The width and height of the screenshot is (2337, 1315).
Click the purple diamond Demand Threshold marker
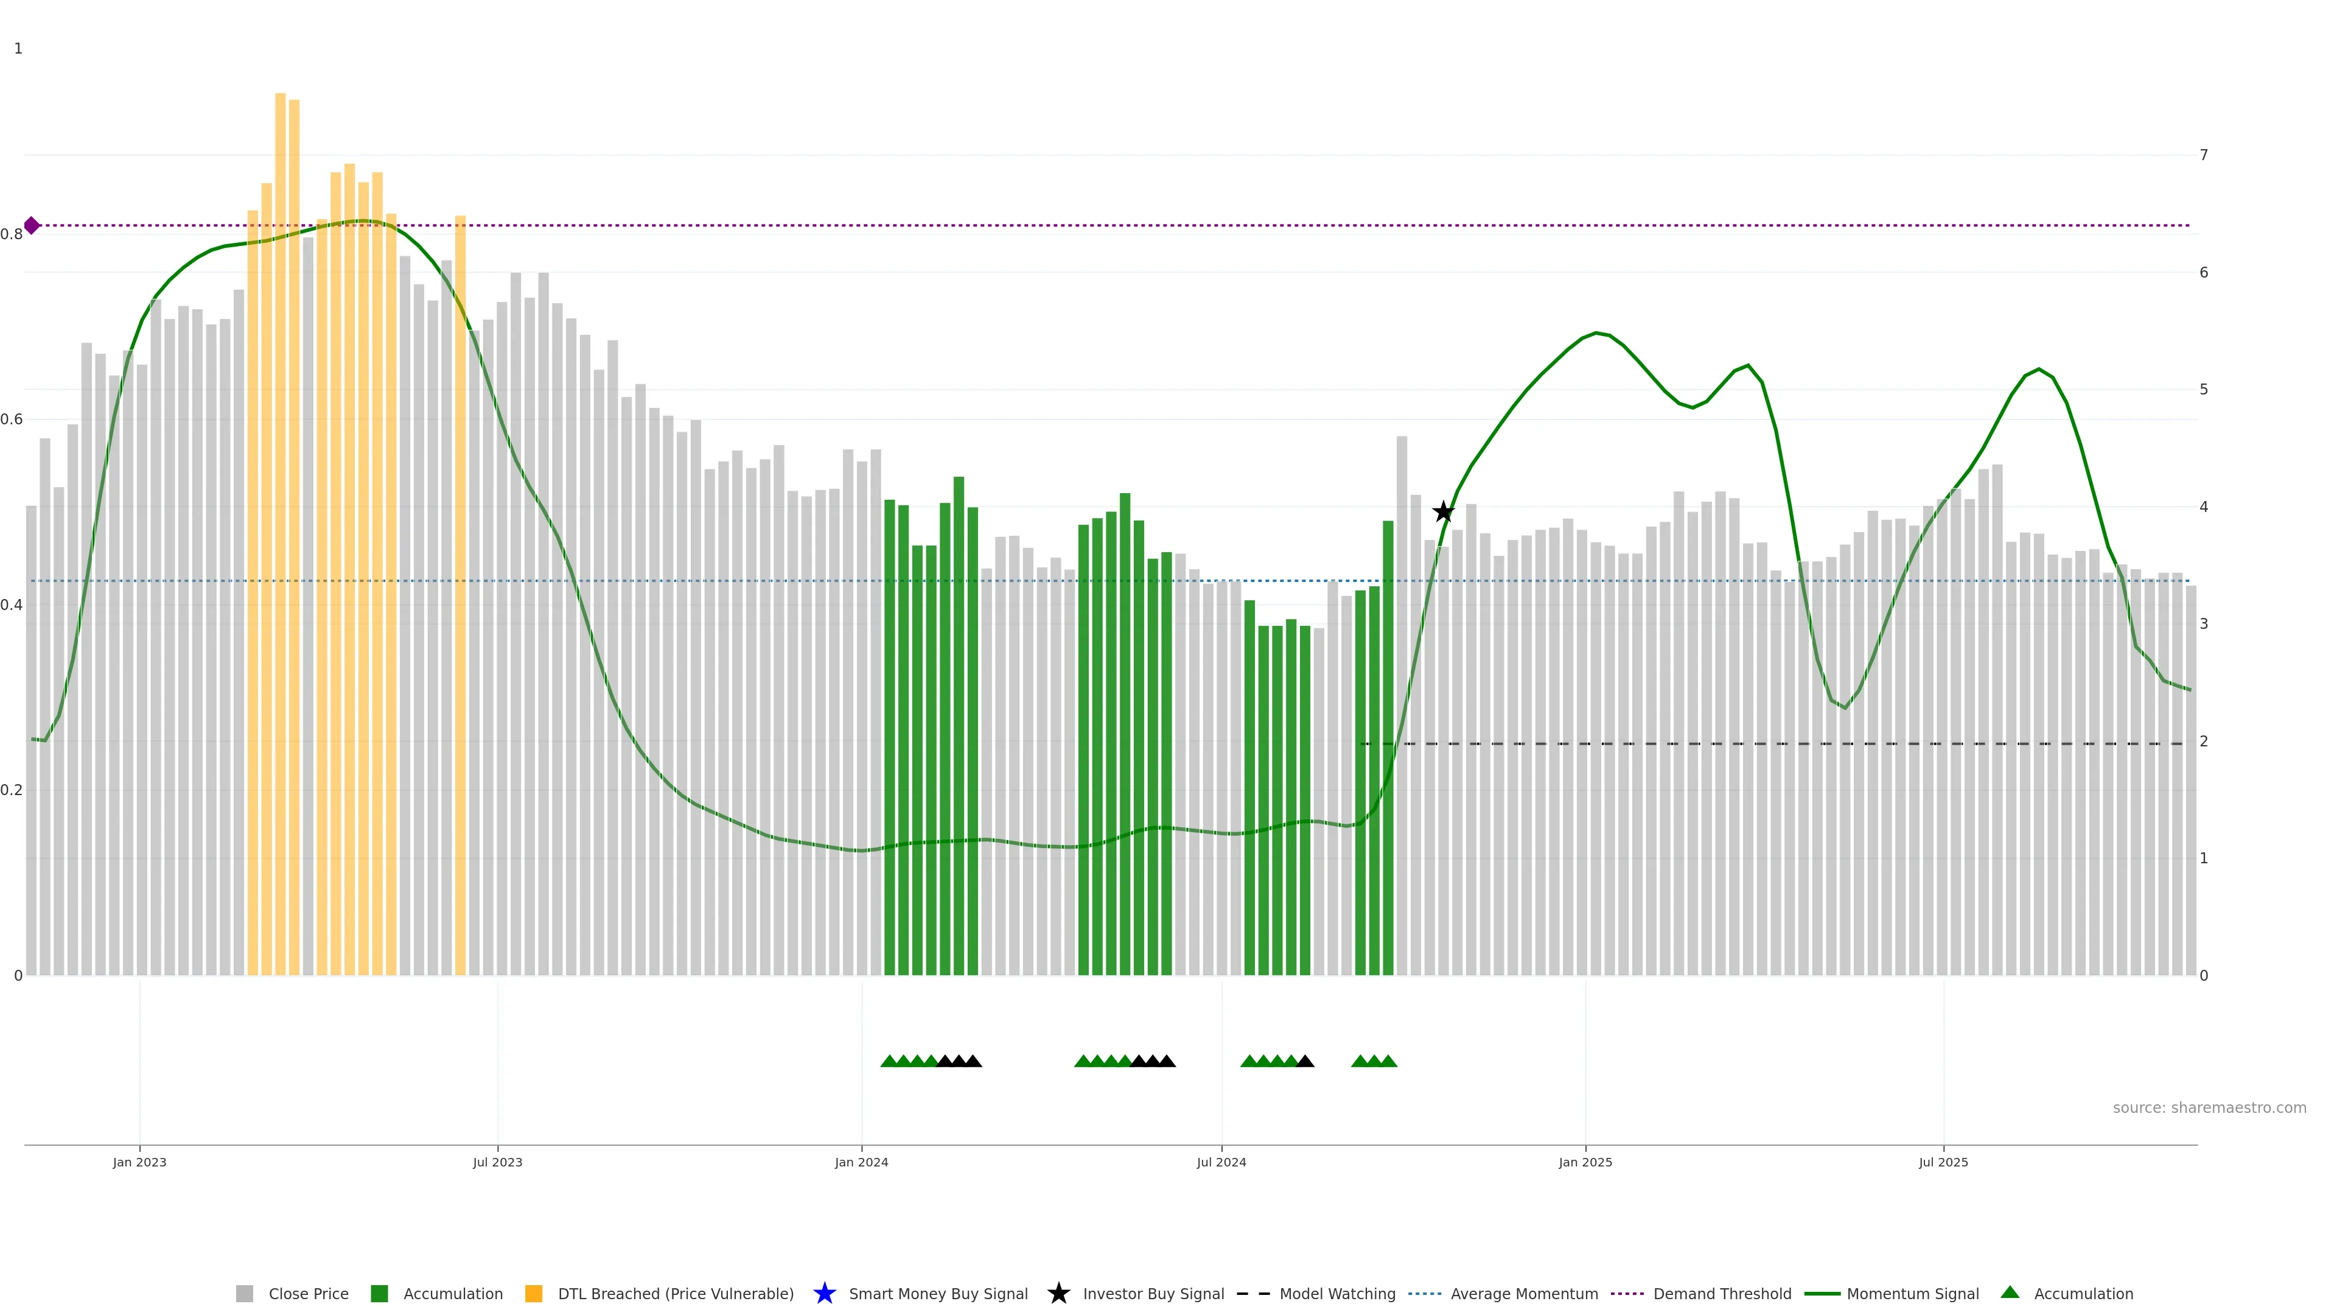point(32,225)
